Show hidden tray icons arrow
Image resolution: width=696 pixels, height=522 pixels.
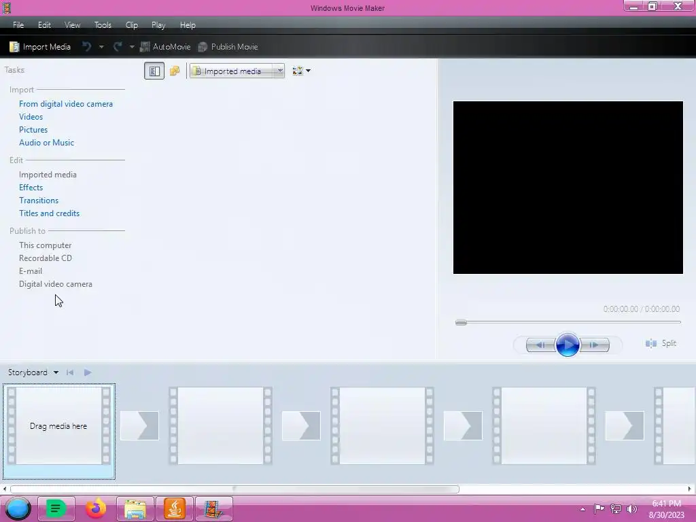[x=582, y=509]
